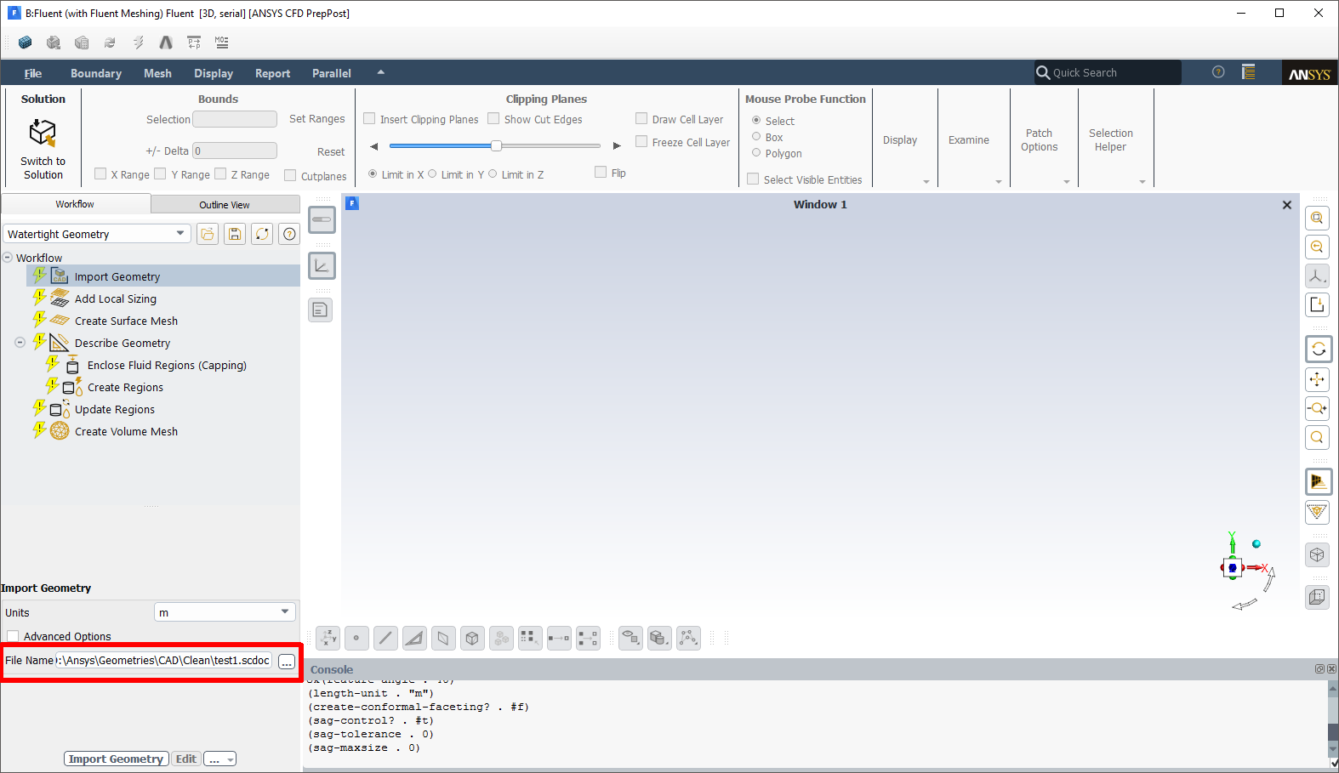The image size is (1339, 773).
Task: Click the reset workflow icon
Action: [x=262, y=234]
